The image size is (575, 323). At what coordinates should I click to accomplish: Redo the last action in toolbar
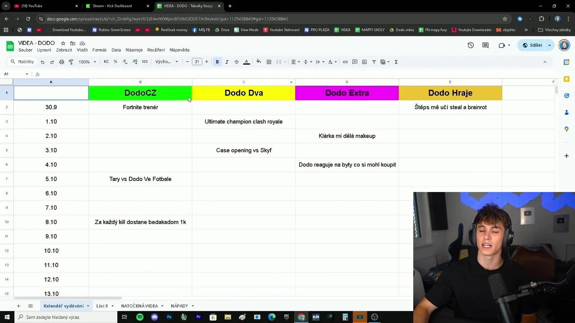(52, 62)
